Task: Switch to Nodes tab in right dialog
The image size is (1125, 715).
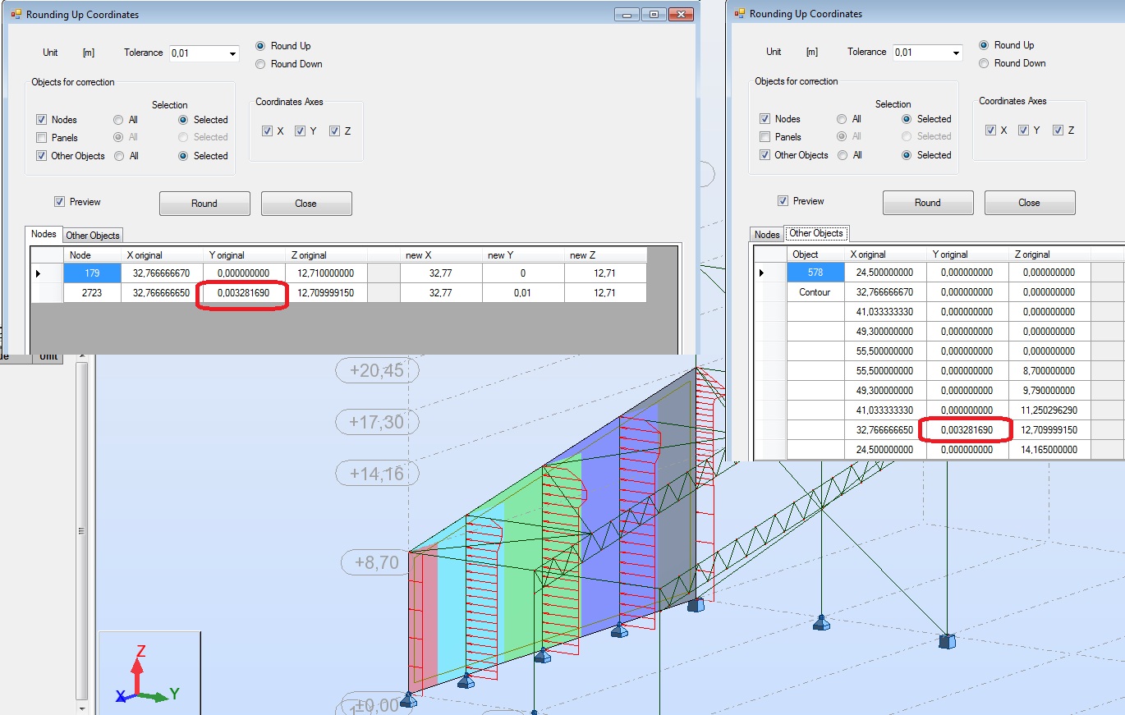Action: 767,235
